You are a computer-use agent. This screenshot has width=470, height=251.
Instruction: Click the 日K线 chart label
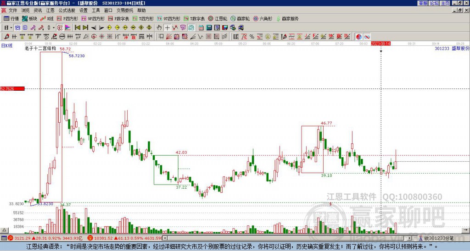coord(6,46)
